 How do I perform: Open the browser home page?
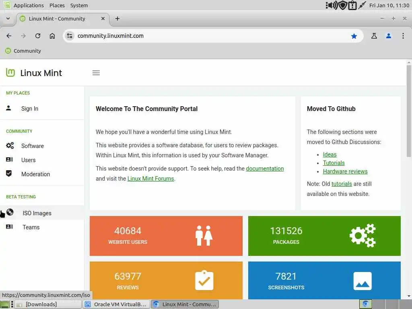(52, 36)
